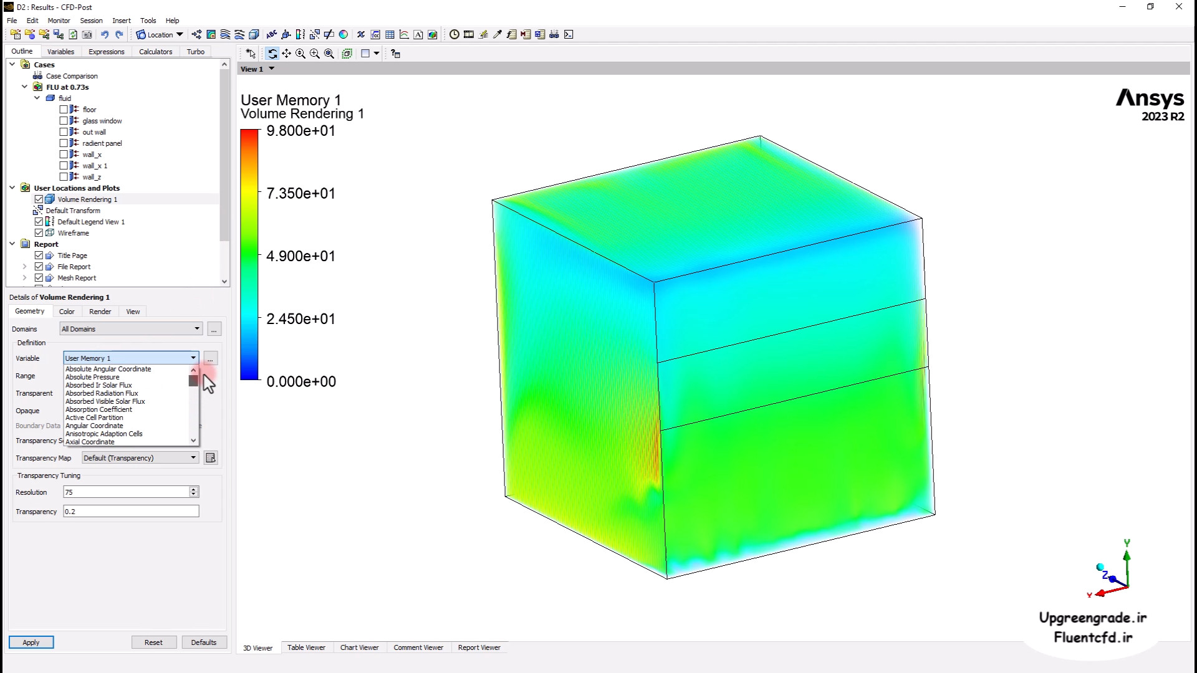1197x673 pixels.
Task: Collapse the fluid domain node
Action: pyautogui.click(x=37, y=98)
